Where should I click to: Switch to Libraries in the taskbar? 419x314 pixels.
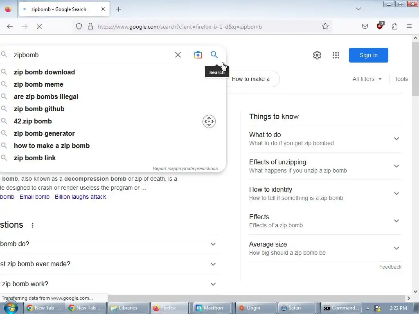[128, 308]
